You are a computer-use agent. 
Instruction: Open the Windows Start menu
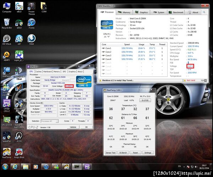coord(5,167)
